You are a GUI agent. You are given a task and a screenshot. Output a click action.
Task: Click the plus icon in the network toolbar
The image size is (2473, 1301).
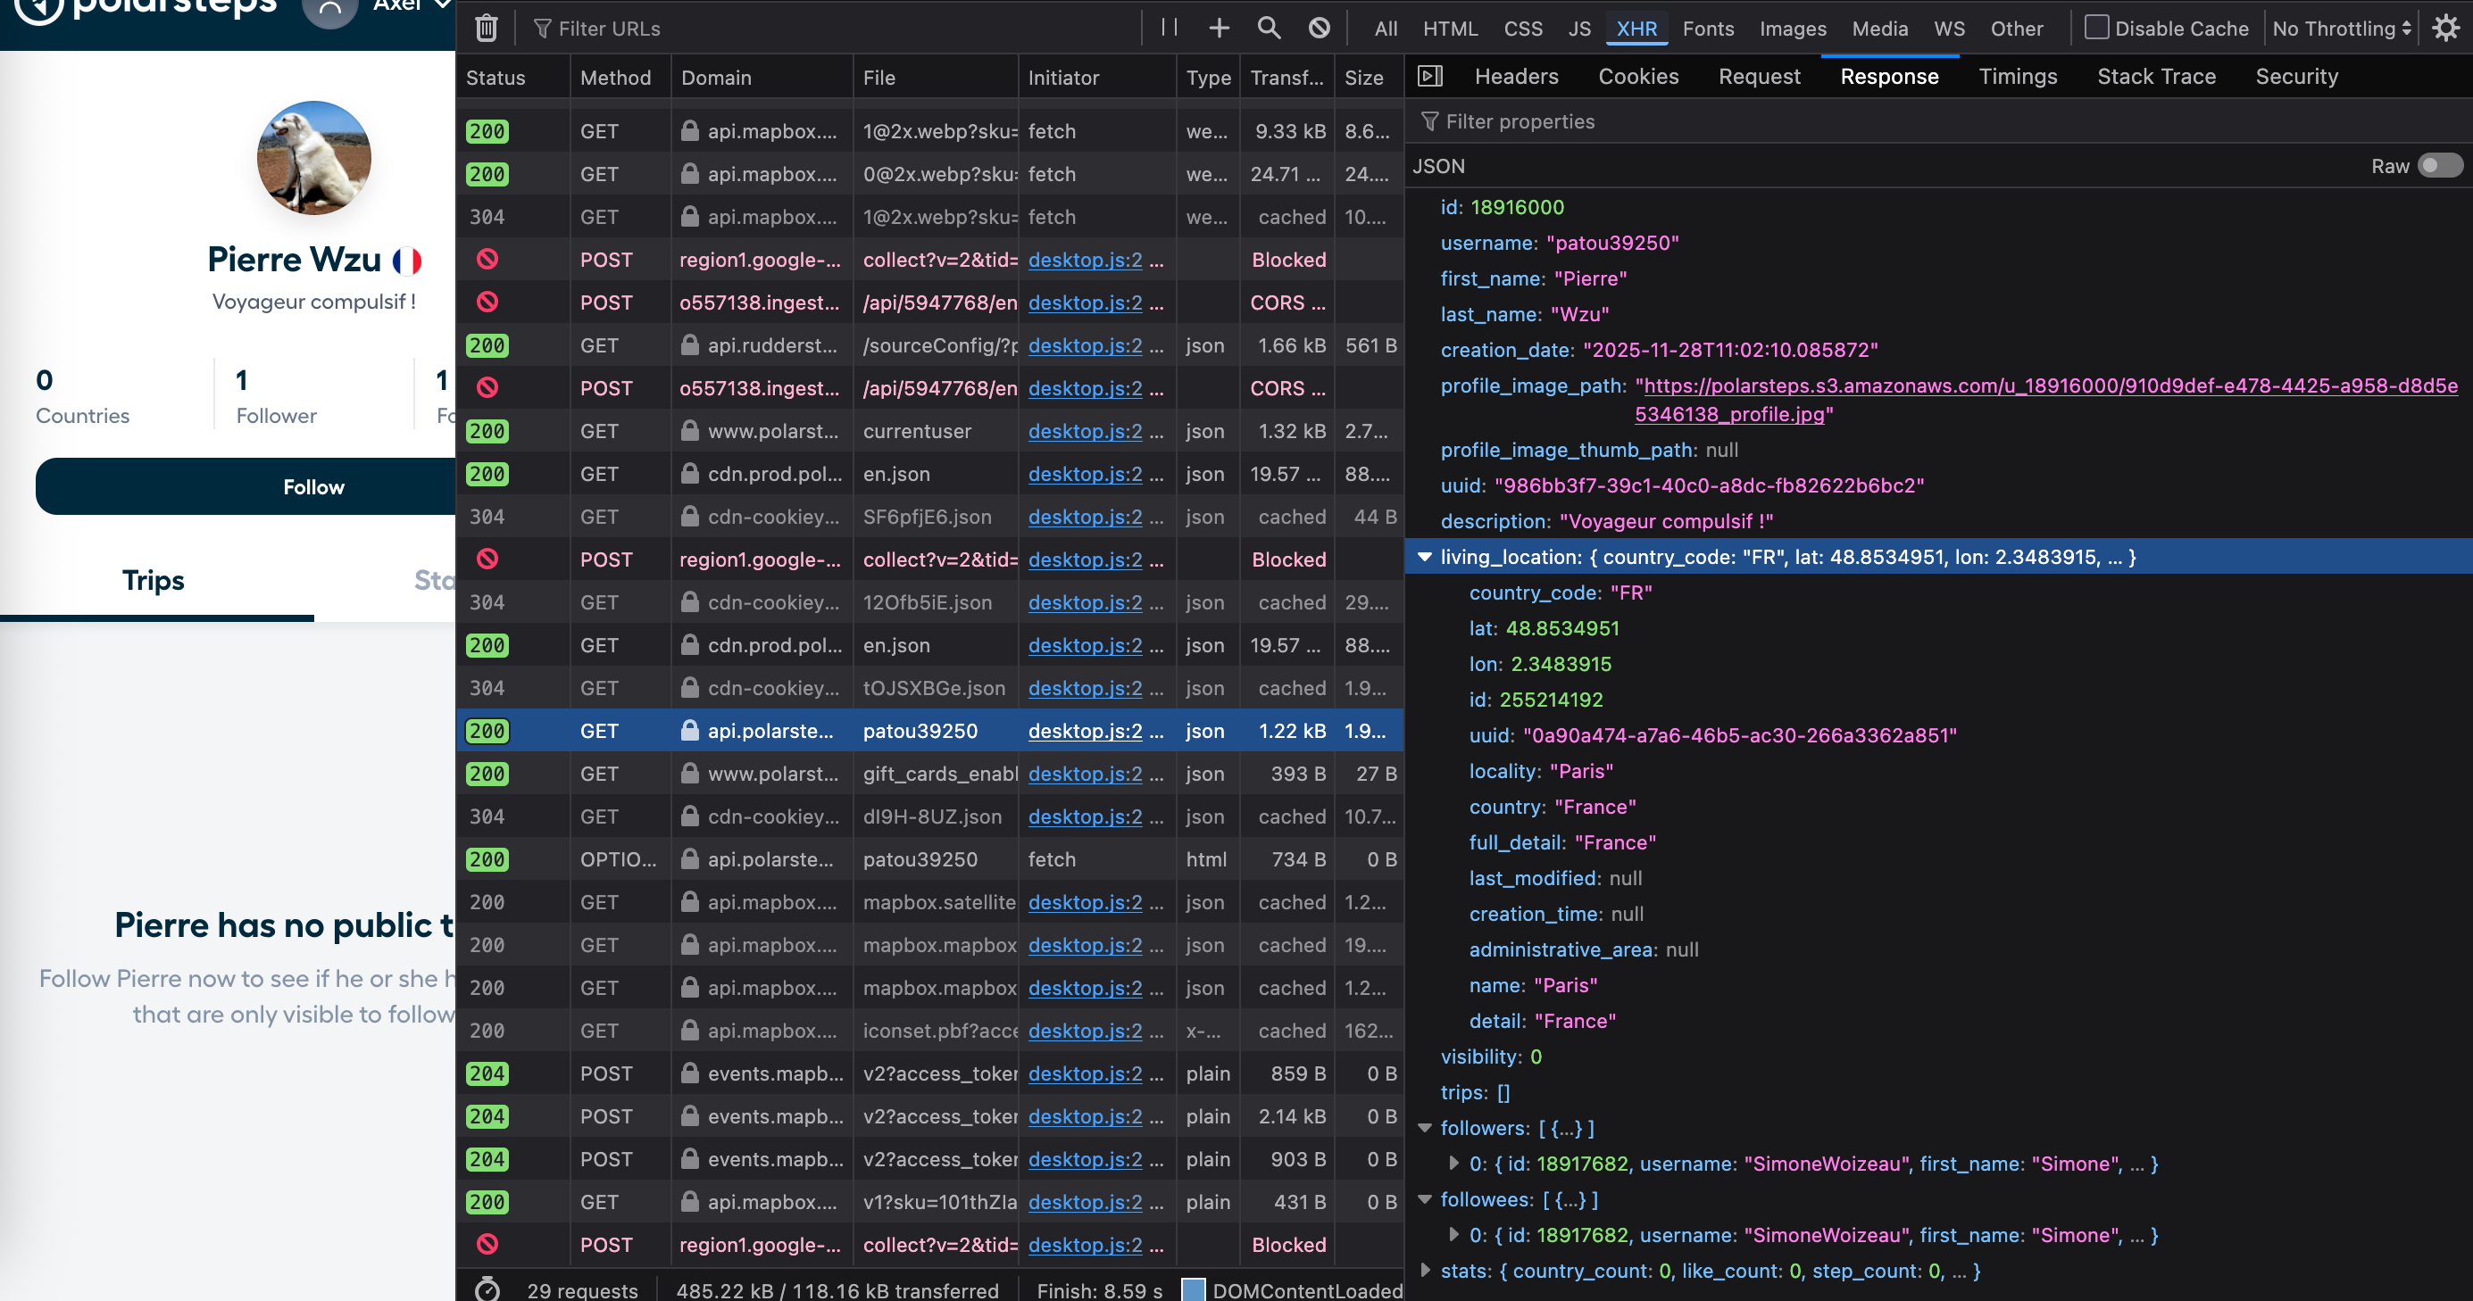[x=1219, y=28]
